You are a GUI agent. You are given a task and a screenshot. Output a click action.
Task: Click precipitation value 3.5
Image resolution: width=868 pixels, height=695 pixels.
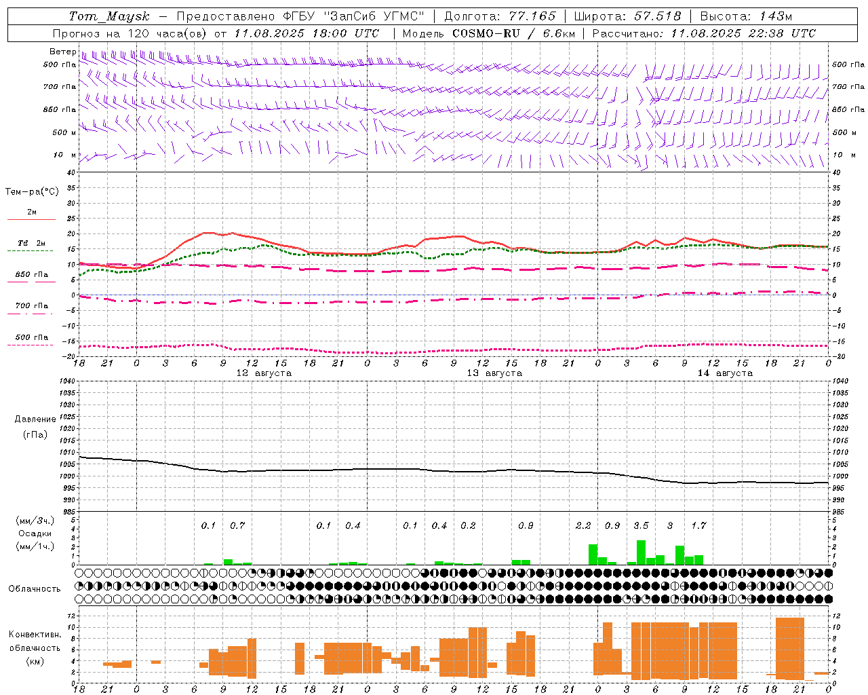point(641,525)
